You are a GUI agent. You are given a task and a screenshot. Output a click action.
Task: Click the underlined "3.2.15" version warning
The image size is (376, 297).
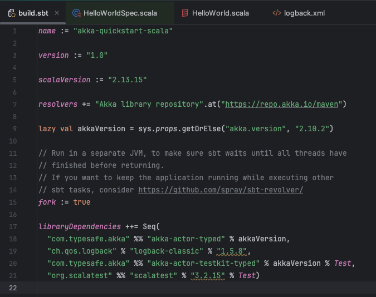[x=208, y=276]
